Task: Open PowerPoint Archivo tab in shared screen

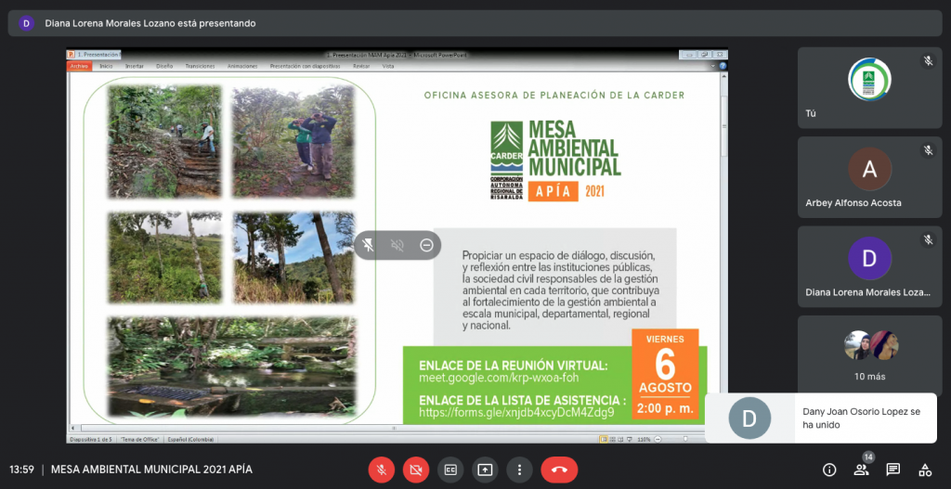Action: point(79,67)
